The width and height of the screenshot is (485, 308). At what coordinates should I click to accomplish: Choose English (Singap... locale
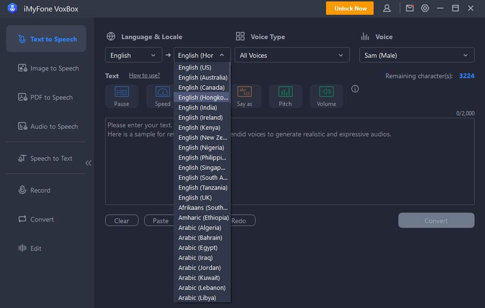click(202, 168)
